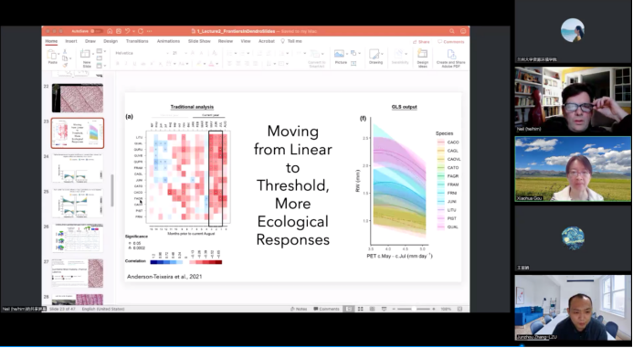
Task: Toggle Comments pane in the status bar
Action: (x=326, y=309)
